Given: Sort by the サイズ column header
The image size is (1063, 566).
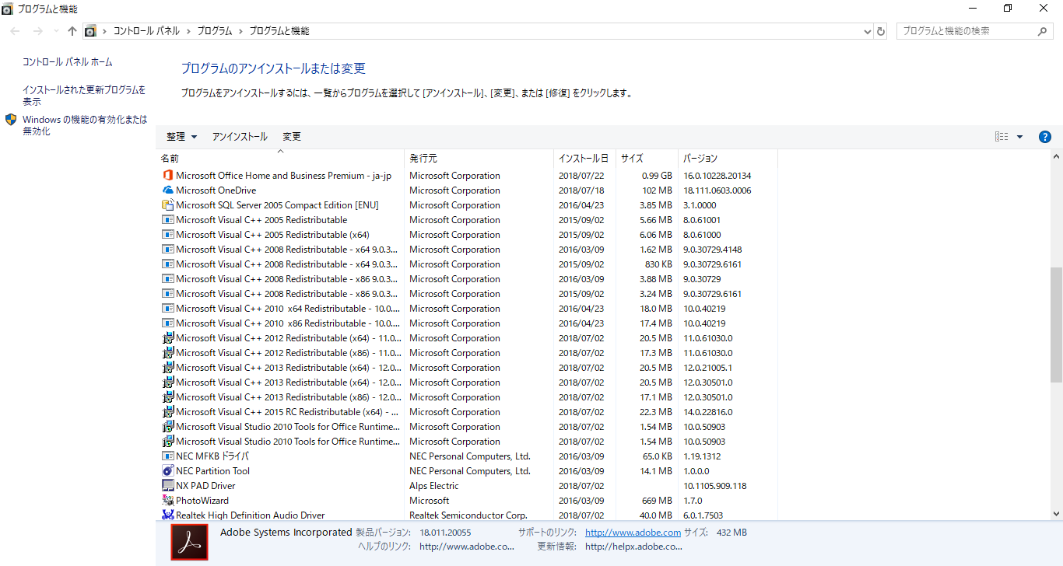Looking at the screenshot, I should [x=647, y=159].
